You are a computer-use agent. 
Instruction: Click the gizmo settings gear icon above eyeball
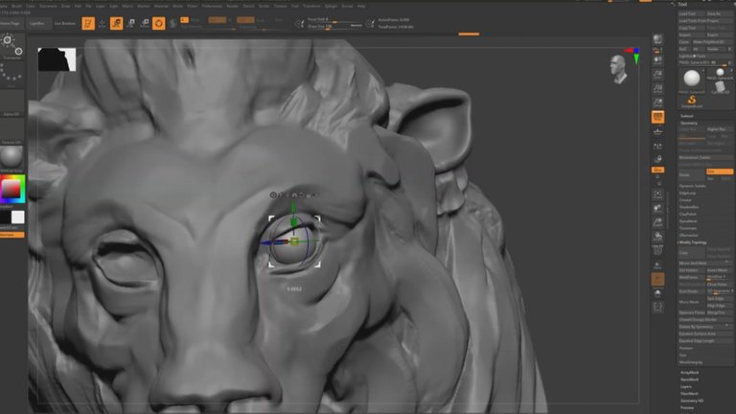(273, 195)
